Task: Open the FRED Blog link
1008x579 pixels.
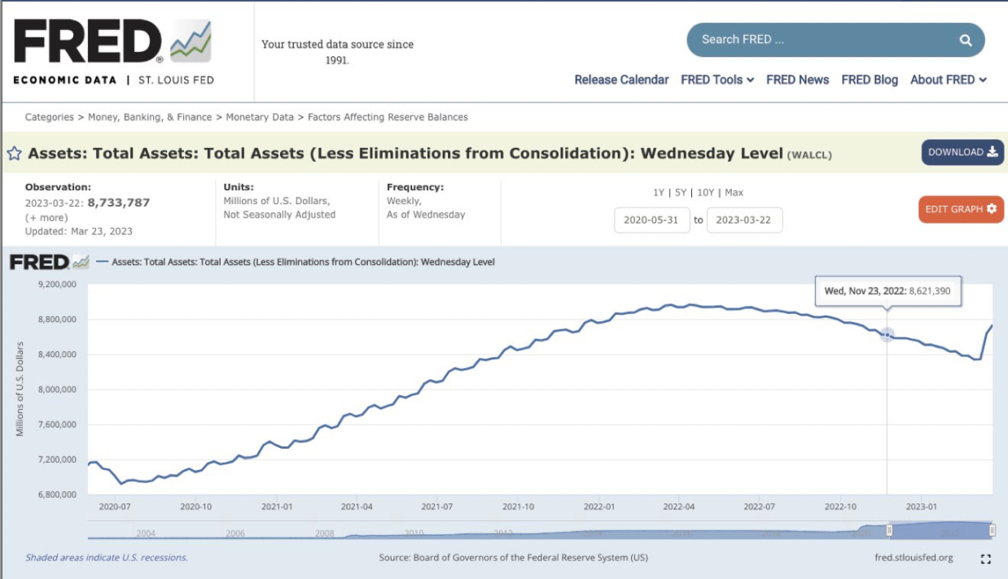Action: (869, 80)
